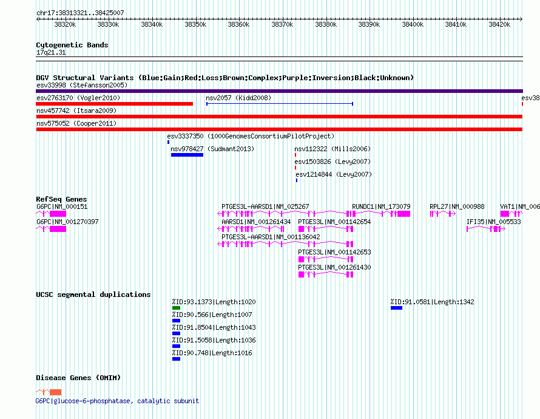Open the RPL27 NM_000988 gene glyph
This screenshot has height=419, width=540.
click(x=443, y=214)
